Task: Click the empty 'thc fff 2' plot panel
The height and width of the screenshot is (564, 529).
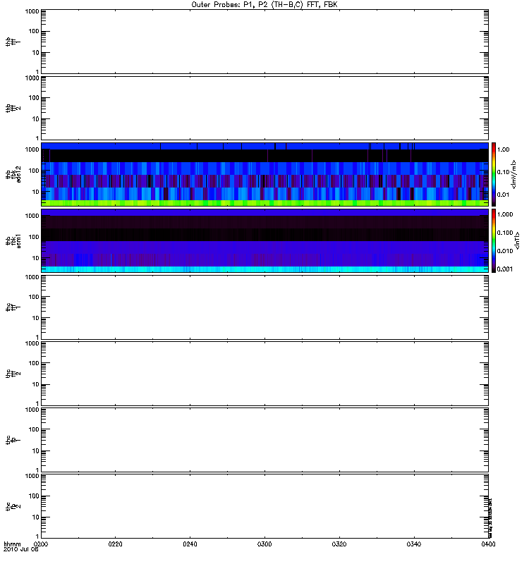Action: click(x=264, y=374)
